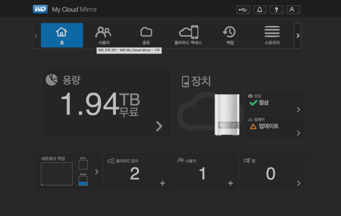Image resolution: width=341 pixels, height=216 pixels.
Task: Click the 클라우드 장치 count 2
Action: point(135,174)
